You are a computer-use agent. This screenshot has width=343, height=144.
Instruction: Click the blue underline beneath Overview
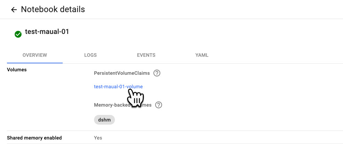click(x=35, y=63)
